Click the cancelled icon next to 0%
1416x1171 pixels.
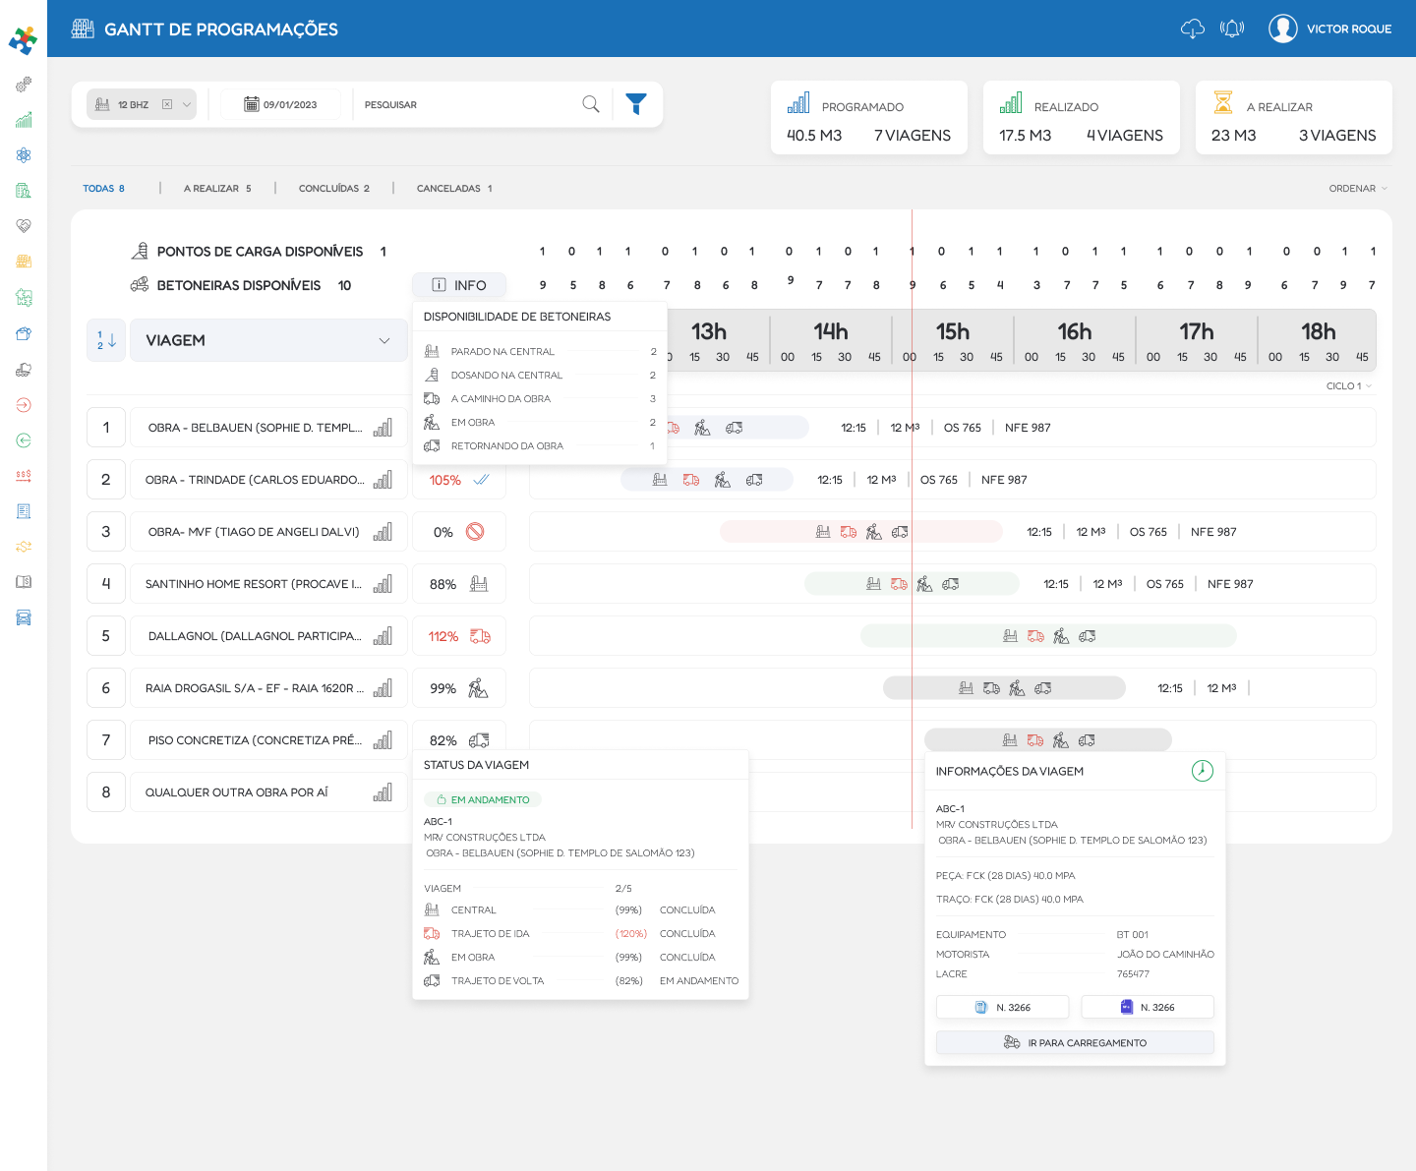tap(475, 532)
